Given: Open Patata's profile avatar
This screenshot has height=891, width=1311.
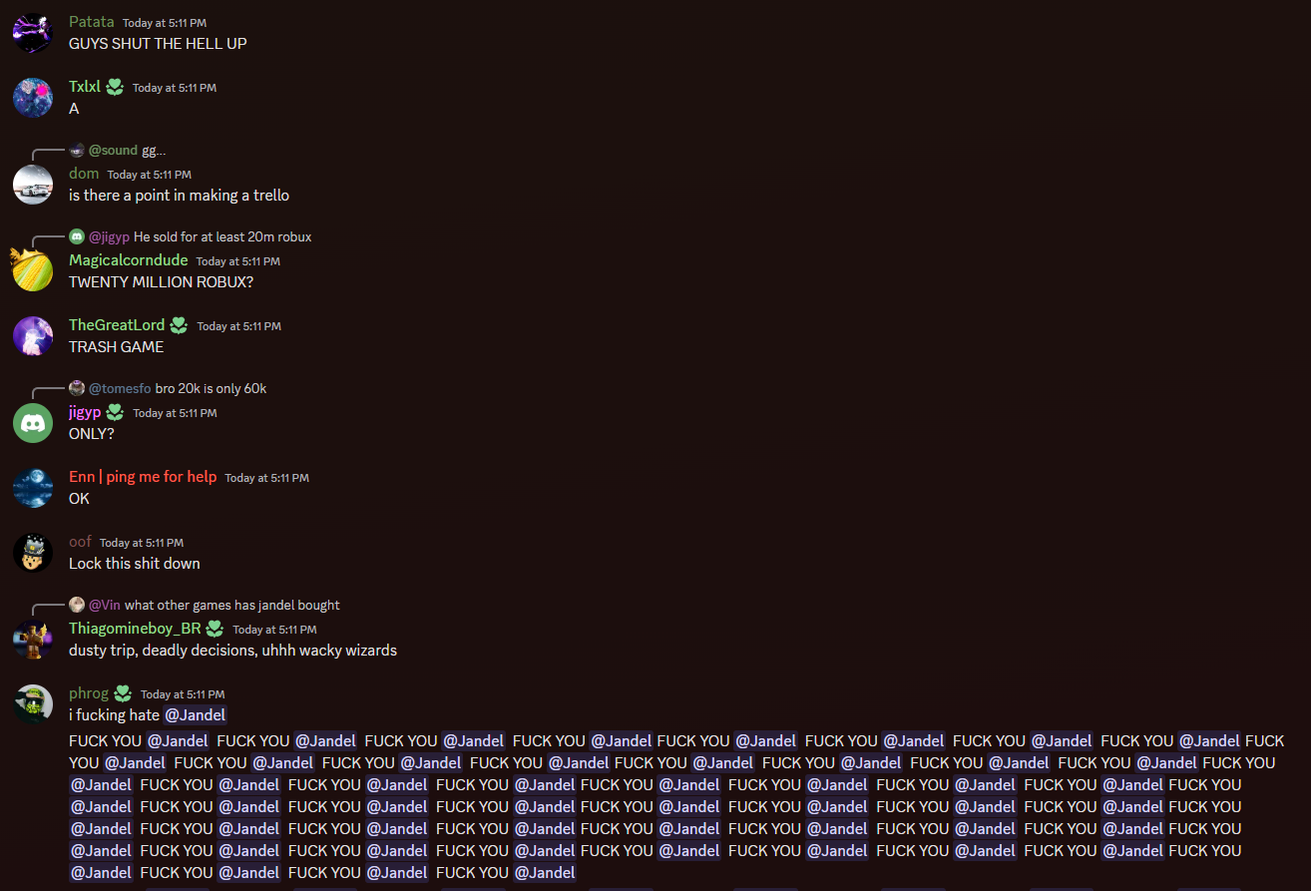Looking at the screenshot, I should pyautogui.click(x=33, y=33).
